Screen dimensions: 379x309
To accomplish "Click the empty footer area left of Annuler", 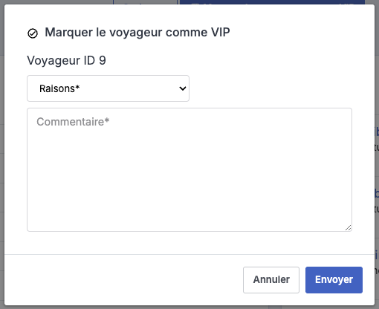I will (124, 280).
